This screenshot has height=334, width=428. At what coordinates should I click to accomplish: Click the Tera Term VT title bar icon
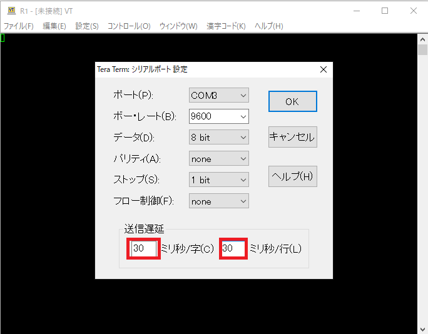pos(11,11)
